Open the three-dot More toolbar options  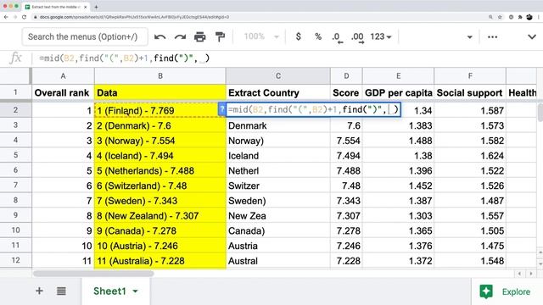492,37
